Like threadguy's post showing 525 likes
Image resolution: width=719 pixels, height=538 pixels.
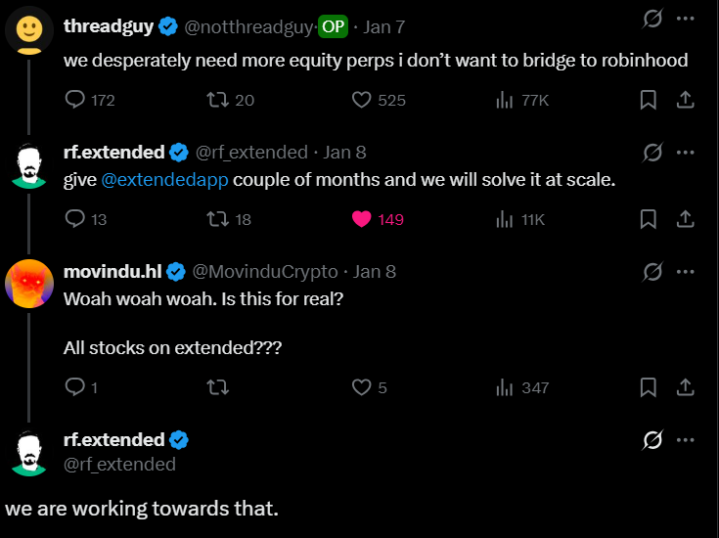coord(379,100)
